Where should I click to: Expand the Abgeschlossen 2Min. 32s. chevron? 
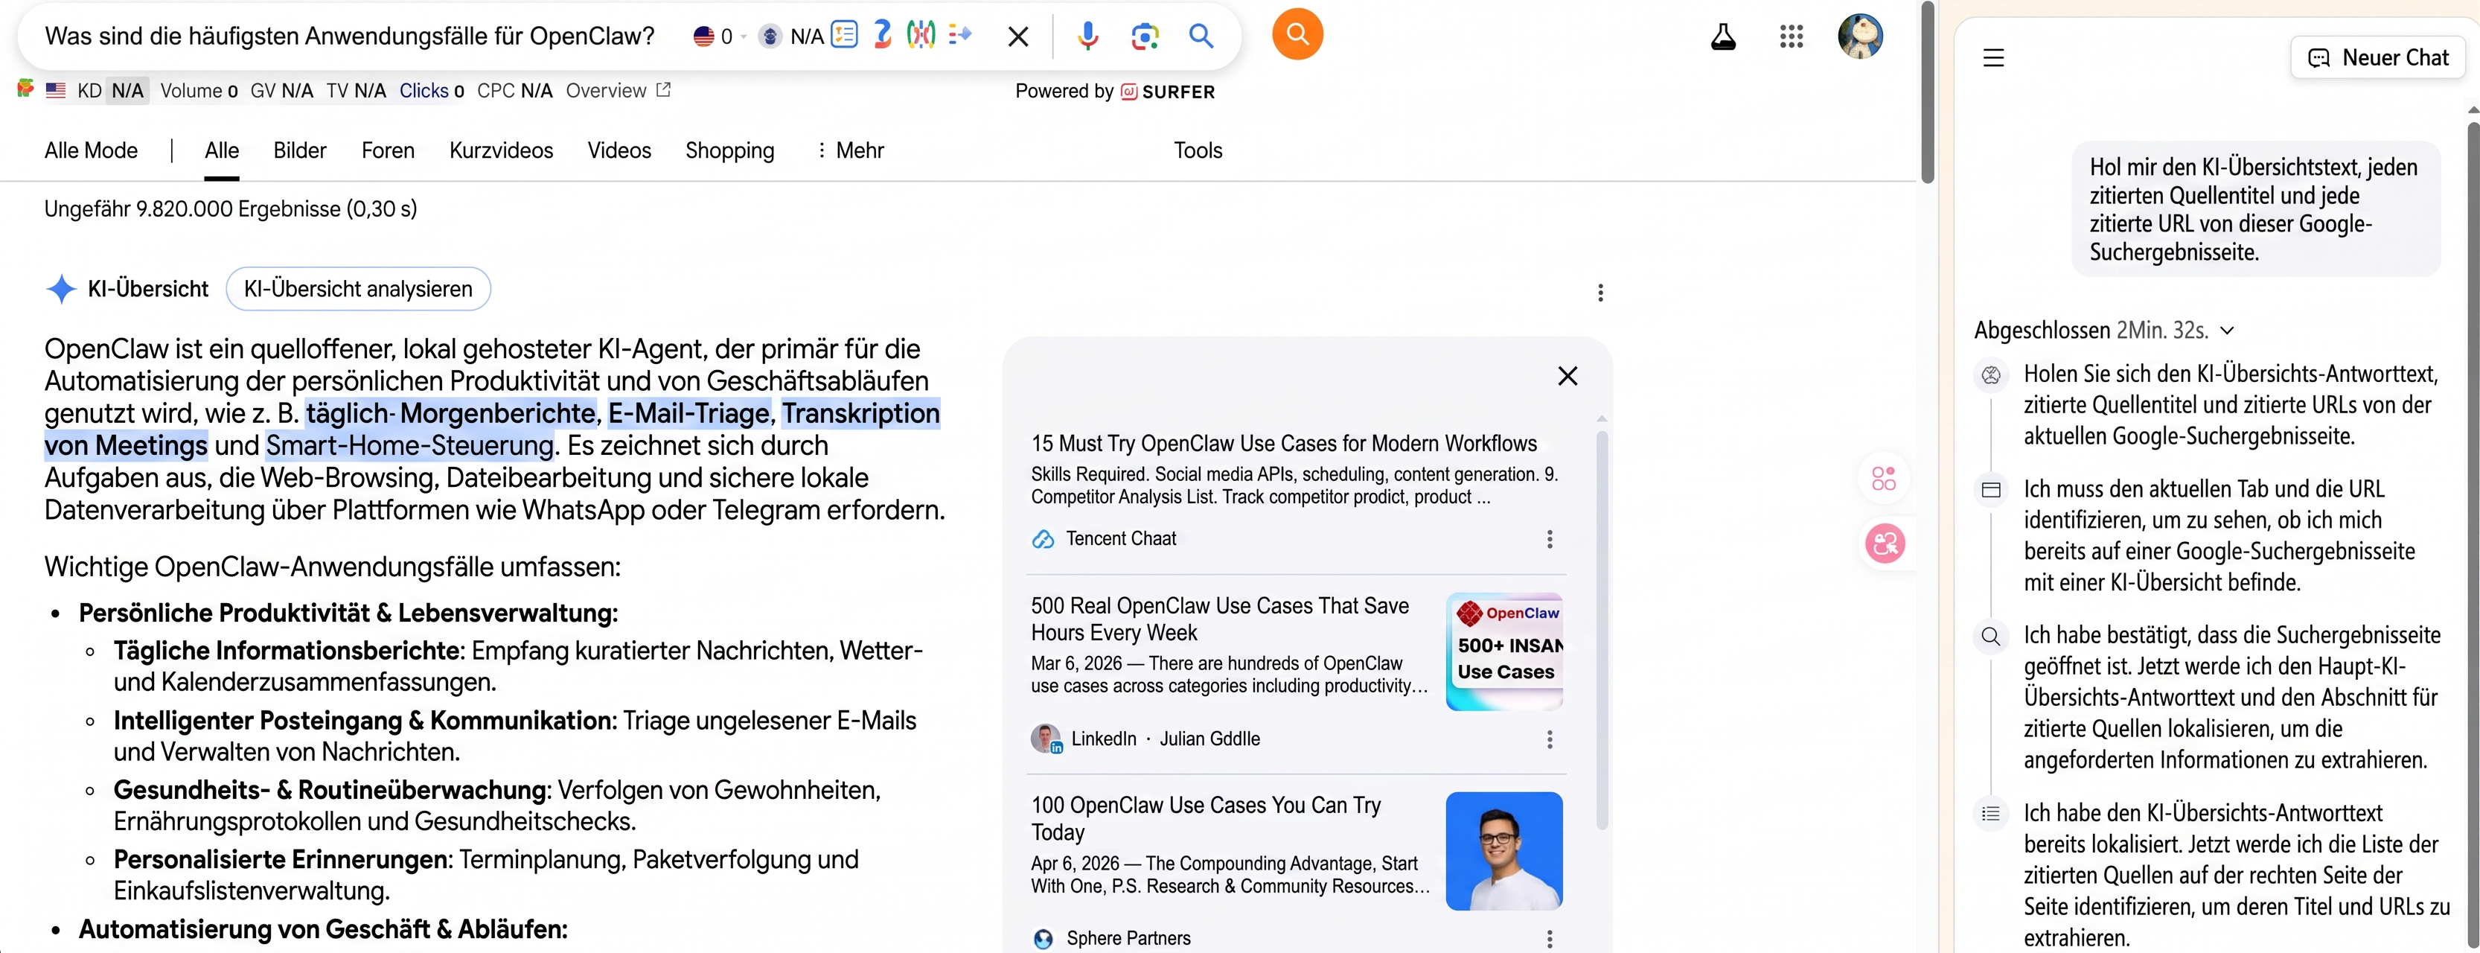2227,331
